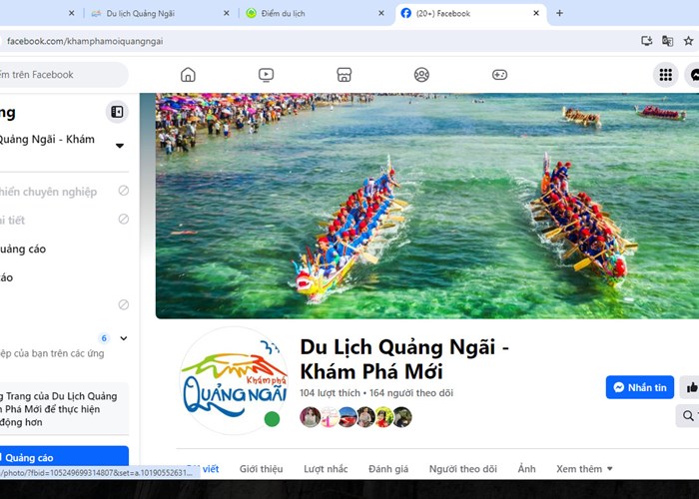Screen dimensions: 699x499
Task: Open the Facebook Video (Watch) icon
Action: click(x=266, y=75)
